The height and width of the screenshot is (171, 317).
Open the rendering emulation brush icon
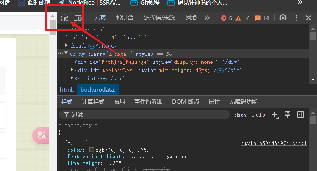287,115
